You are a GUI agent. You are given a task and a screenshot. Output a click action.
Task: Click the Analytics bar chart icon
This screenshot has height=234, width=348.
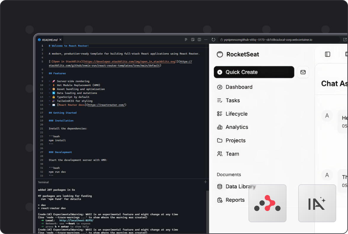(x=220, y=127)
